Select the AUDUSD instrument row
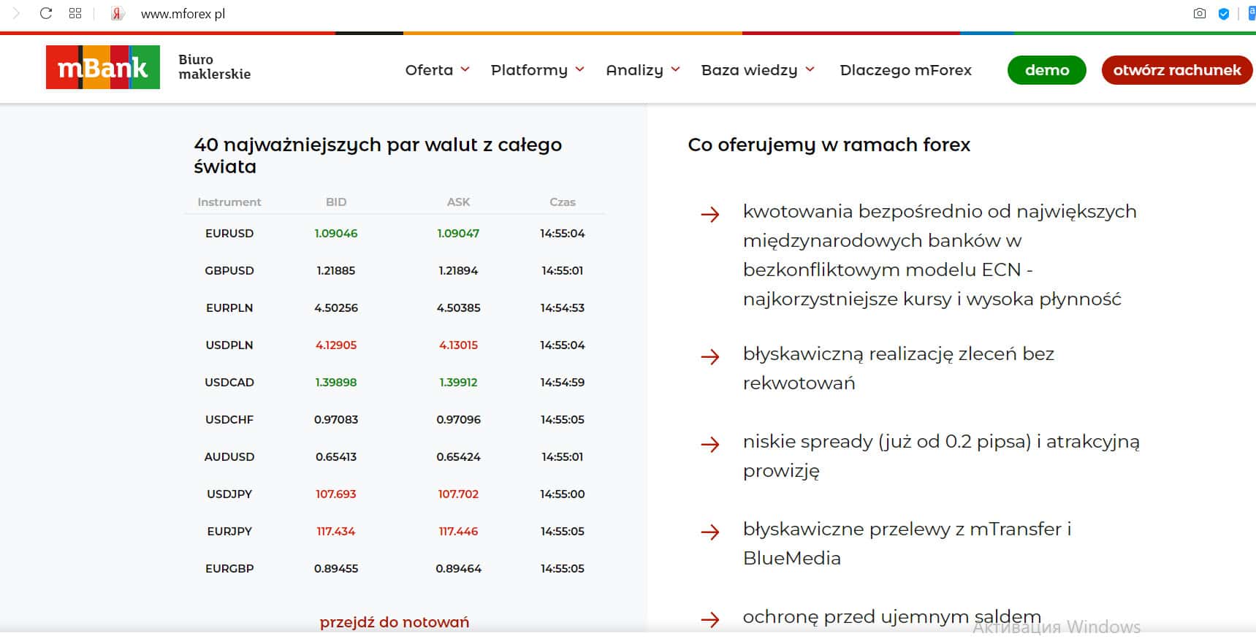This screenshot has width=1256, height=639. pyautogui.click(x=395, y=457)
